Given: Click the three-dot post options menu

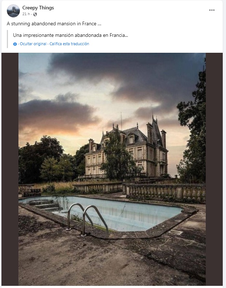Looking at the screenshot, I should 212,10.
